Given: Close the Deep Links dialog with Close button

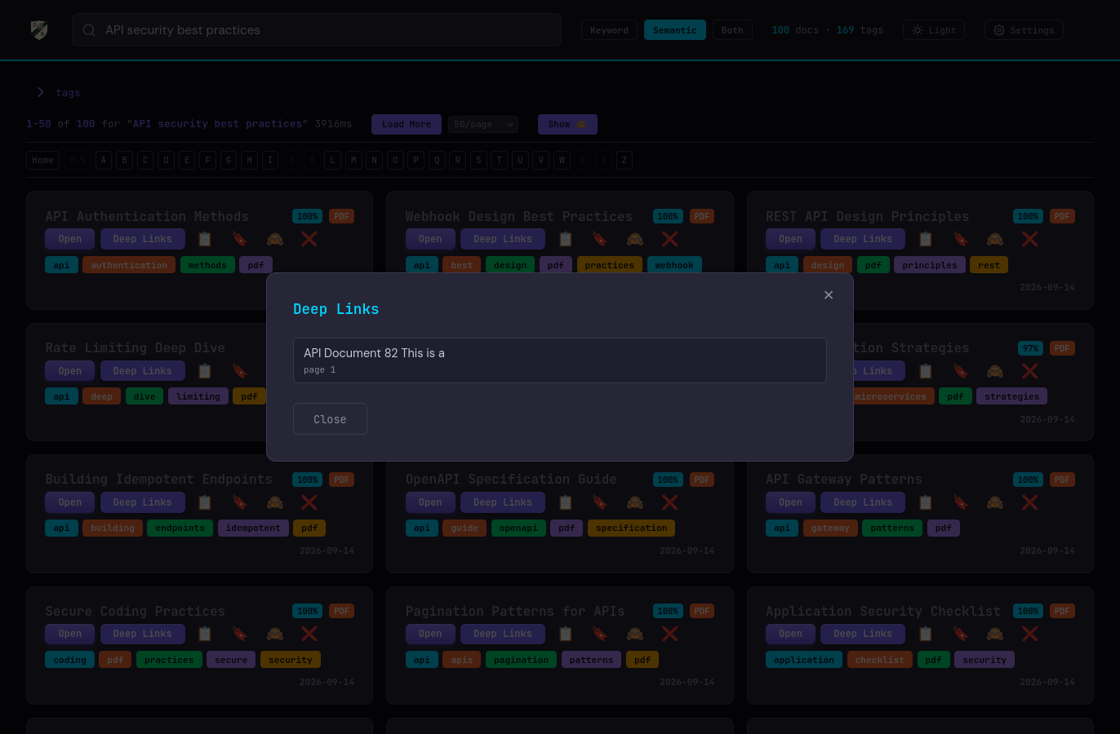Looking at the screenshot, I should tap(330, 419).
